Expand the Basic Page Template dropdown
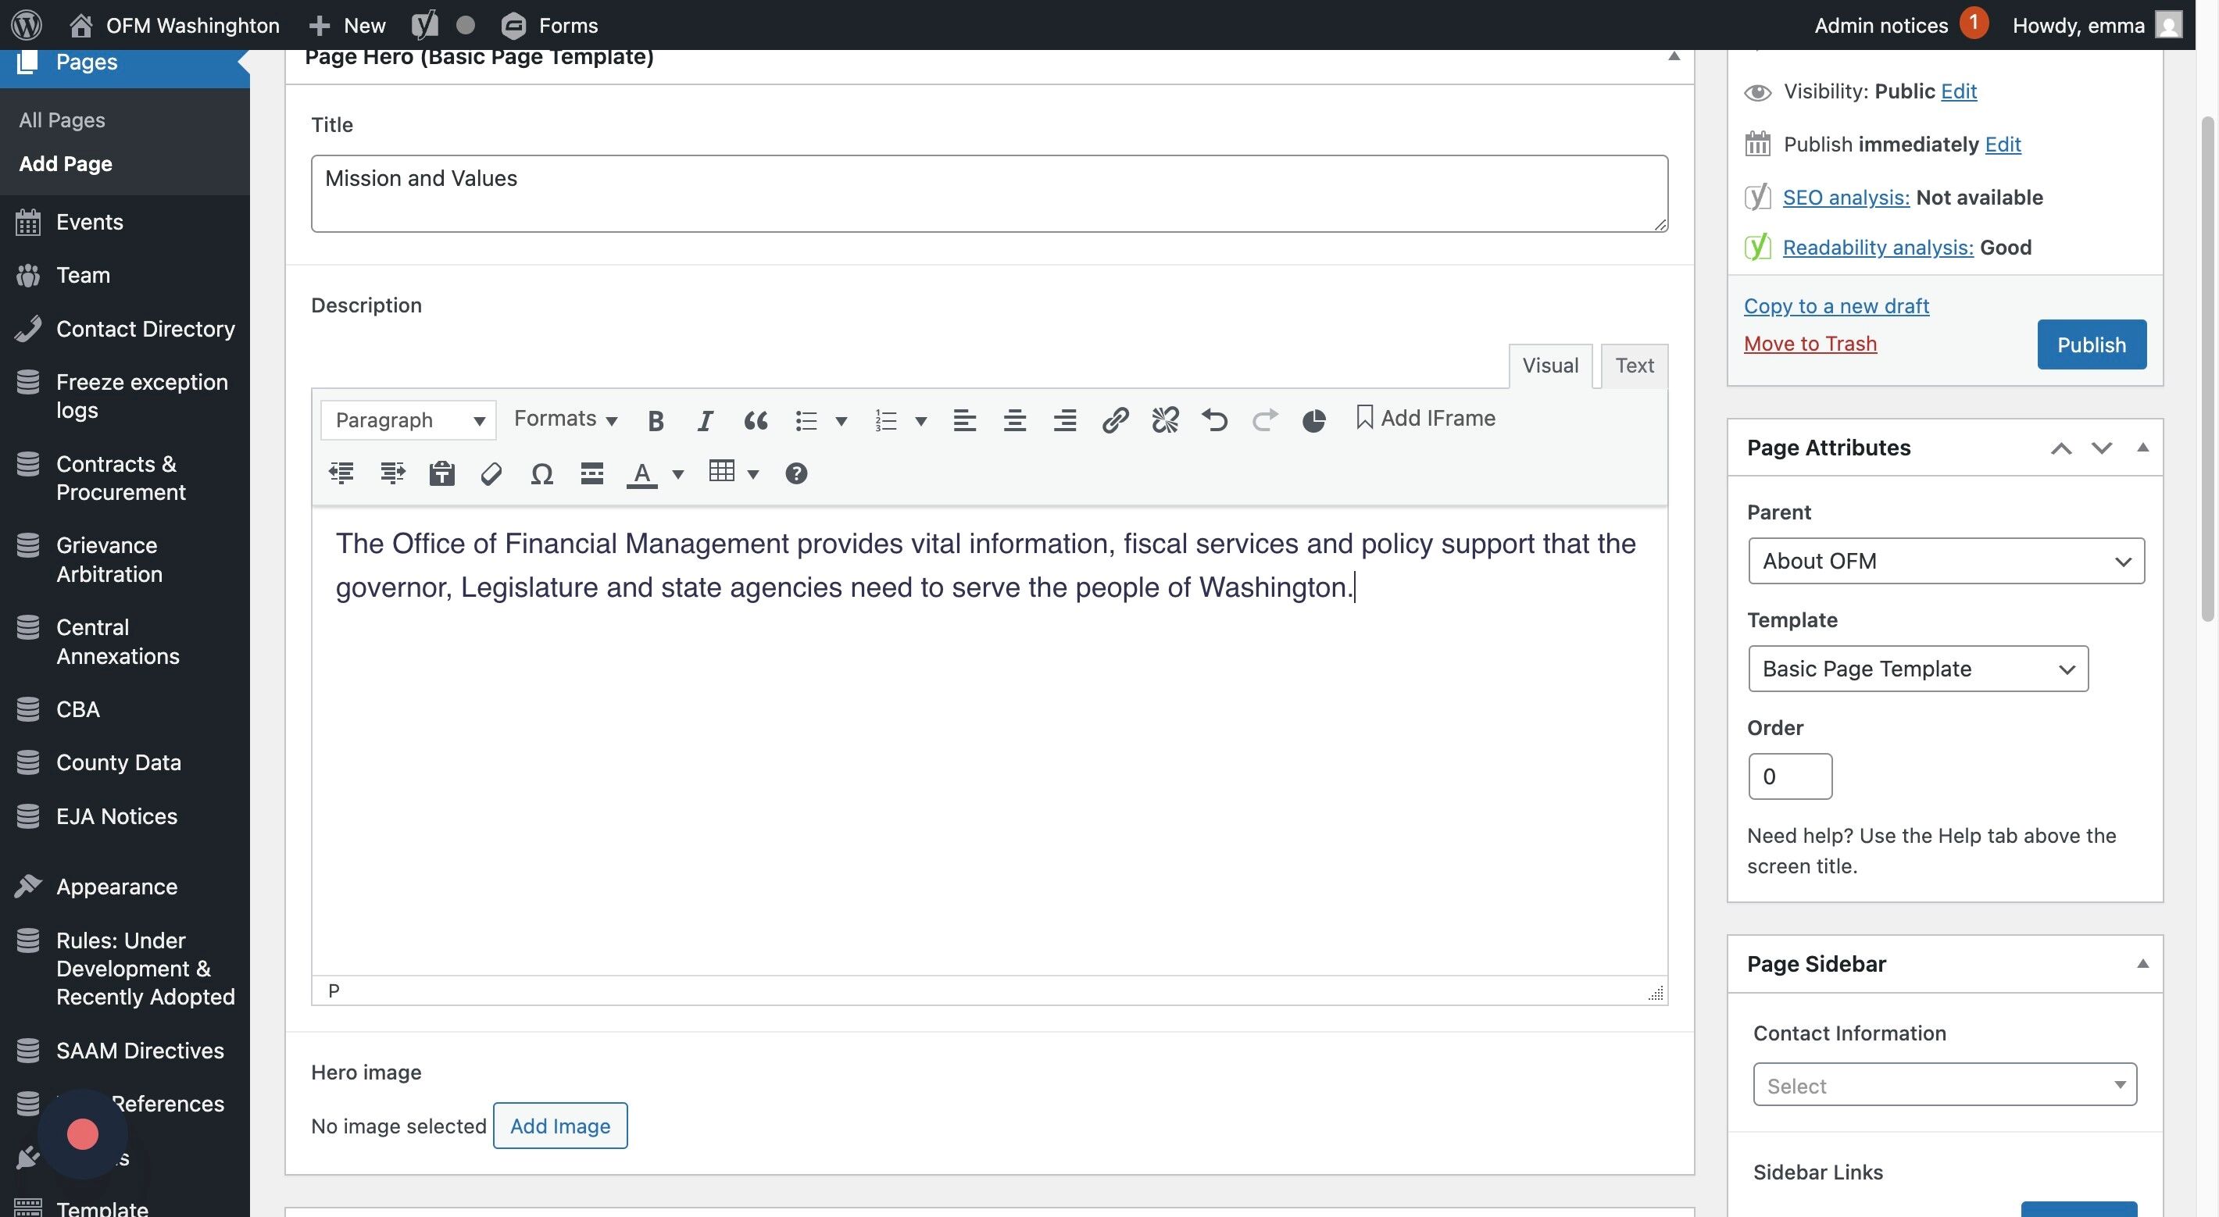This screenshot has width=2219, height=1217. [x=1917, y=669]
